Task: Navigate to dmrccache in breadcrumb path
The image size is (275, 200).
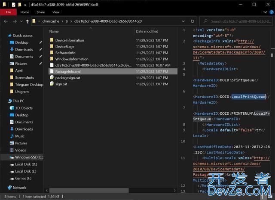Action: coord(51,21)
